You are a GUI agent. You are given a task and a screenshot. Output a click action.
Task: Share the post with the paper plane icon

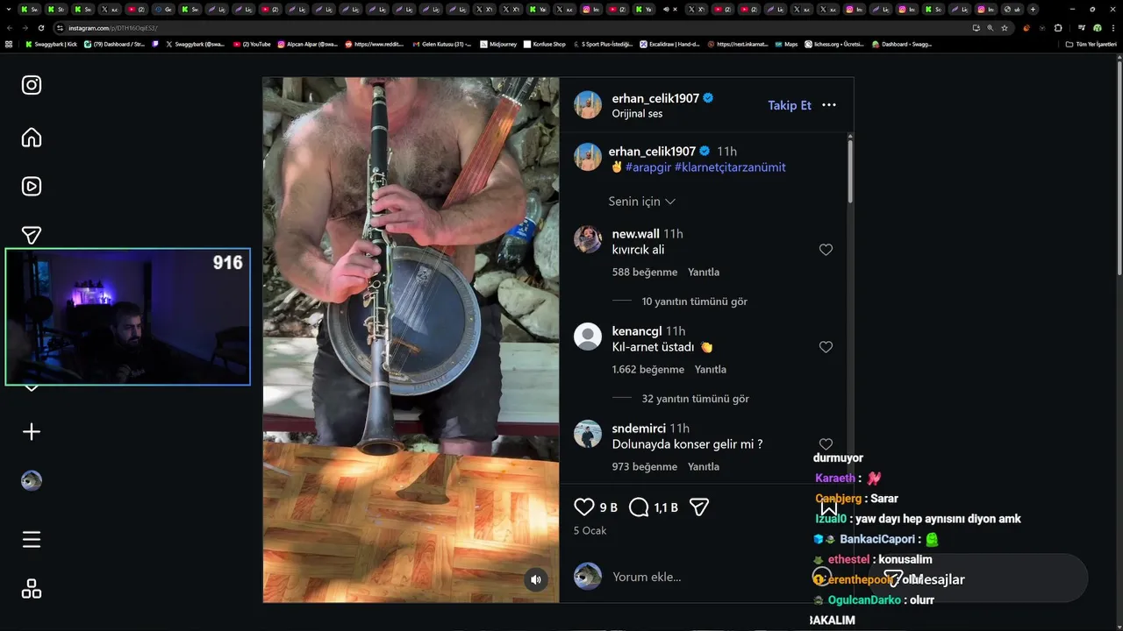pos(699,507)
